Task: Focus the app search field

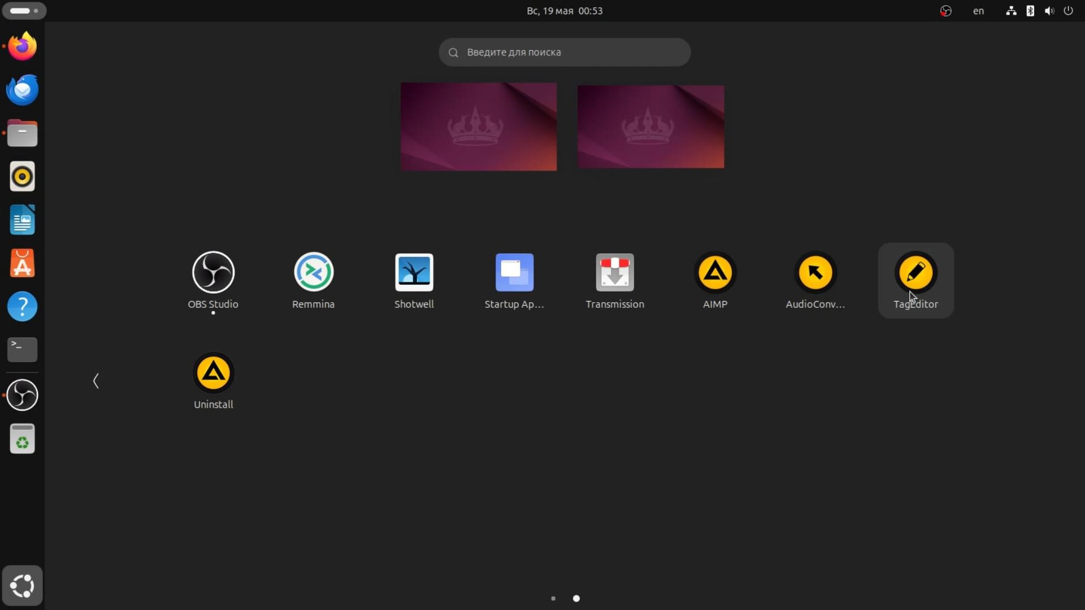Action: click(x=565, y=52)
